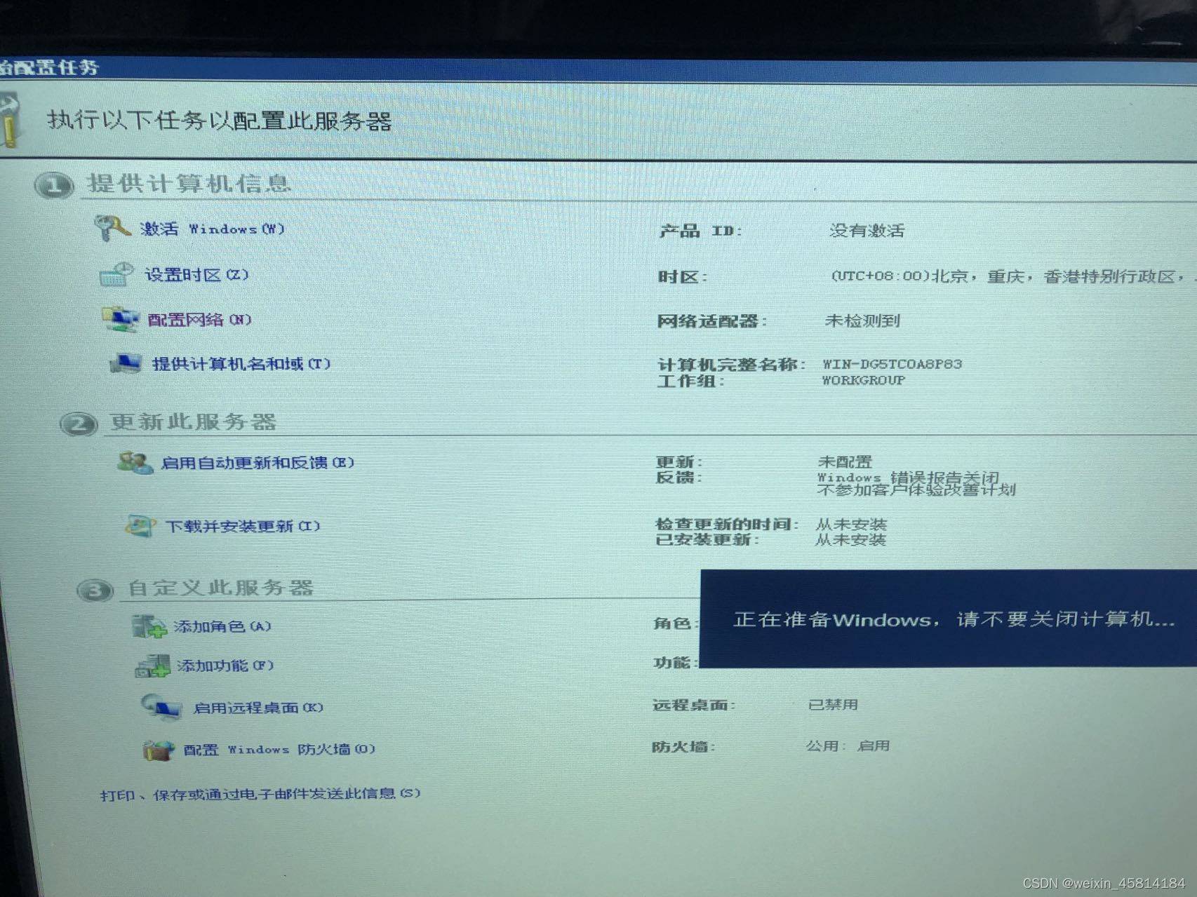Image resolution: width=1197 pixels, height=897 pixels.
Task: Click the 更新此服务器 section heading
Action: click(x=193, y=422)
